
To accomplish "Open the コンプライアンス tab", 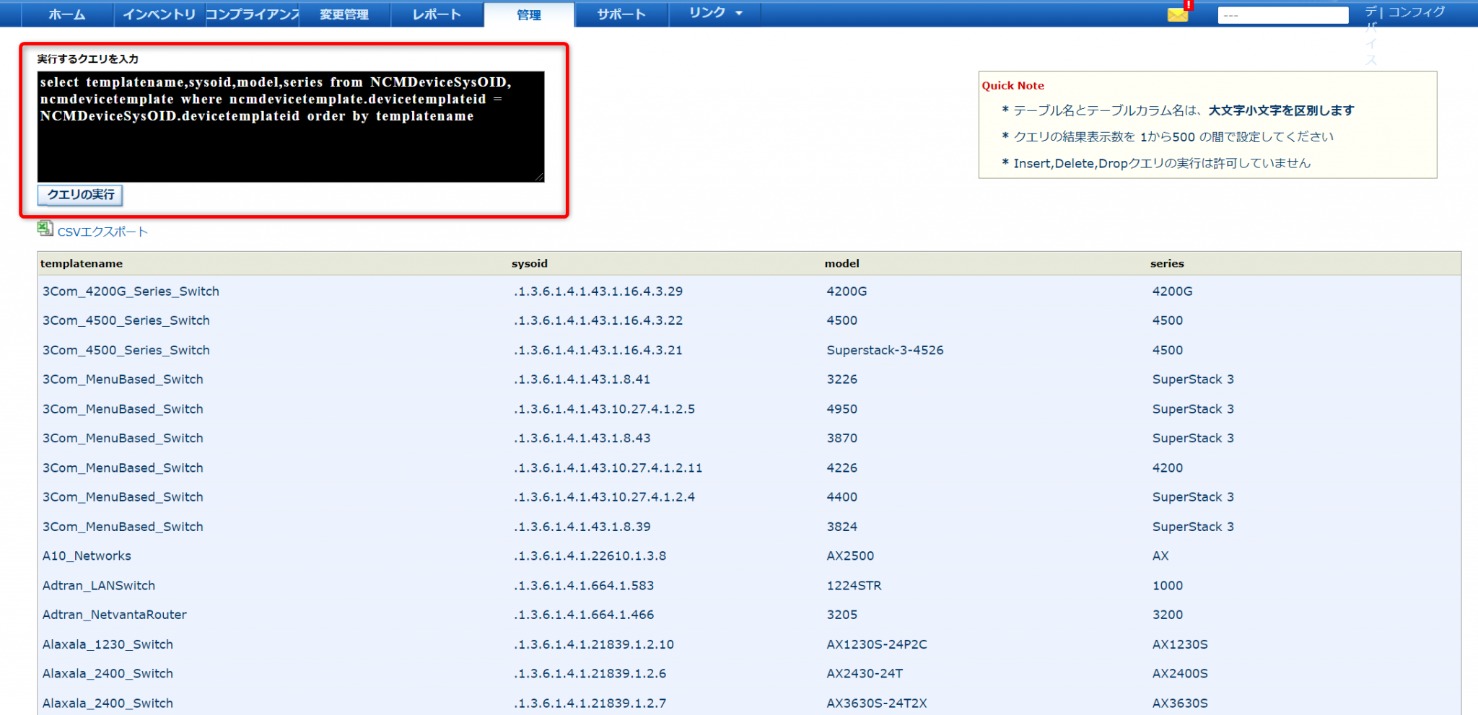I will (251, 13).
